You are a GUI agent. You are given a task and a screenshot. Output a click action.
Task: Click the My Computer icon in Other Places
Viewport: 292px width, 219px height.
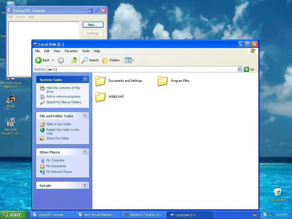tap(42, 160)
